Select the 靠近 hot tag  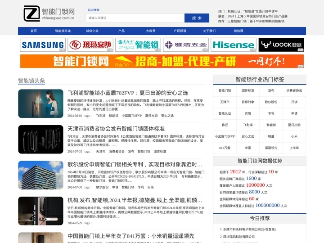(x=225, y=125)
